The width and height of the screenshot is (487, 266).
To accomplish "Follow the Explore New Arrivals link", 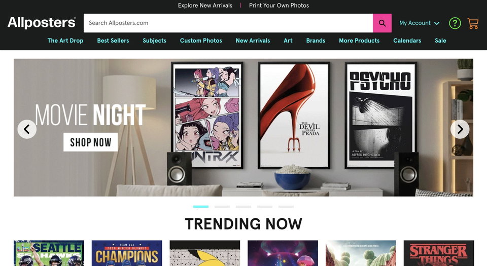I will (x=205, y=5).
